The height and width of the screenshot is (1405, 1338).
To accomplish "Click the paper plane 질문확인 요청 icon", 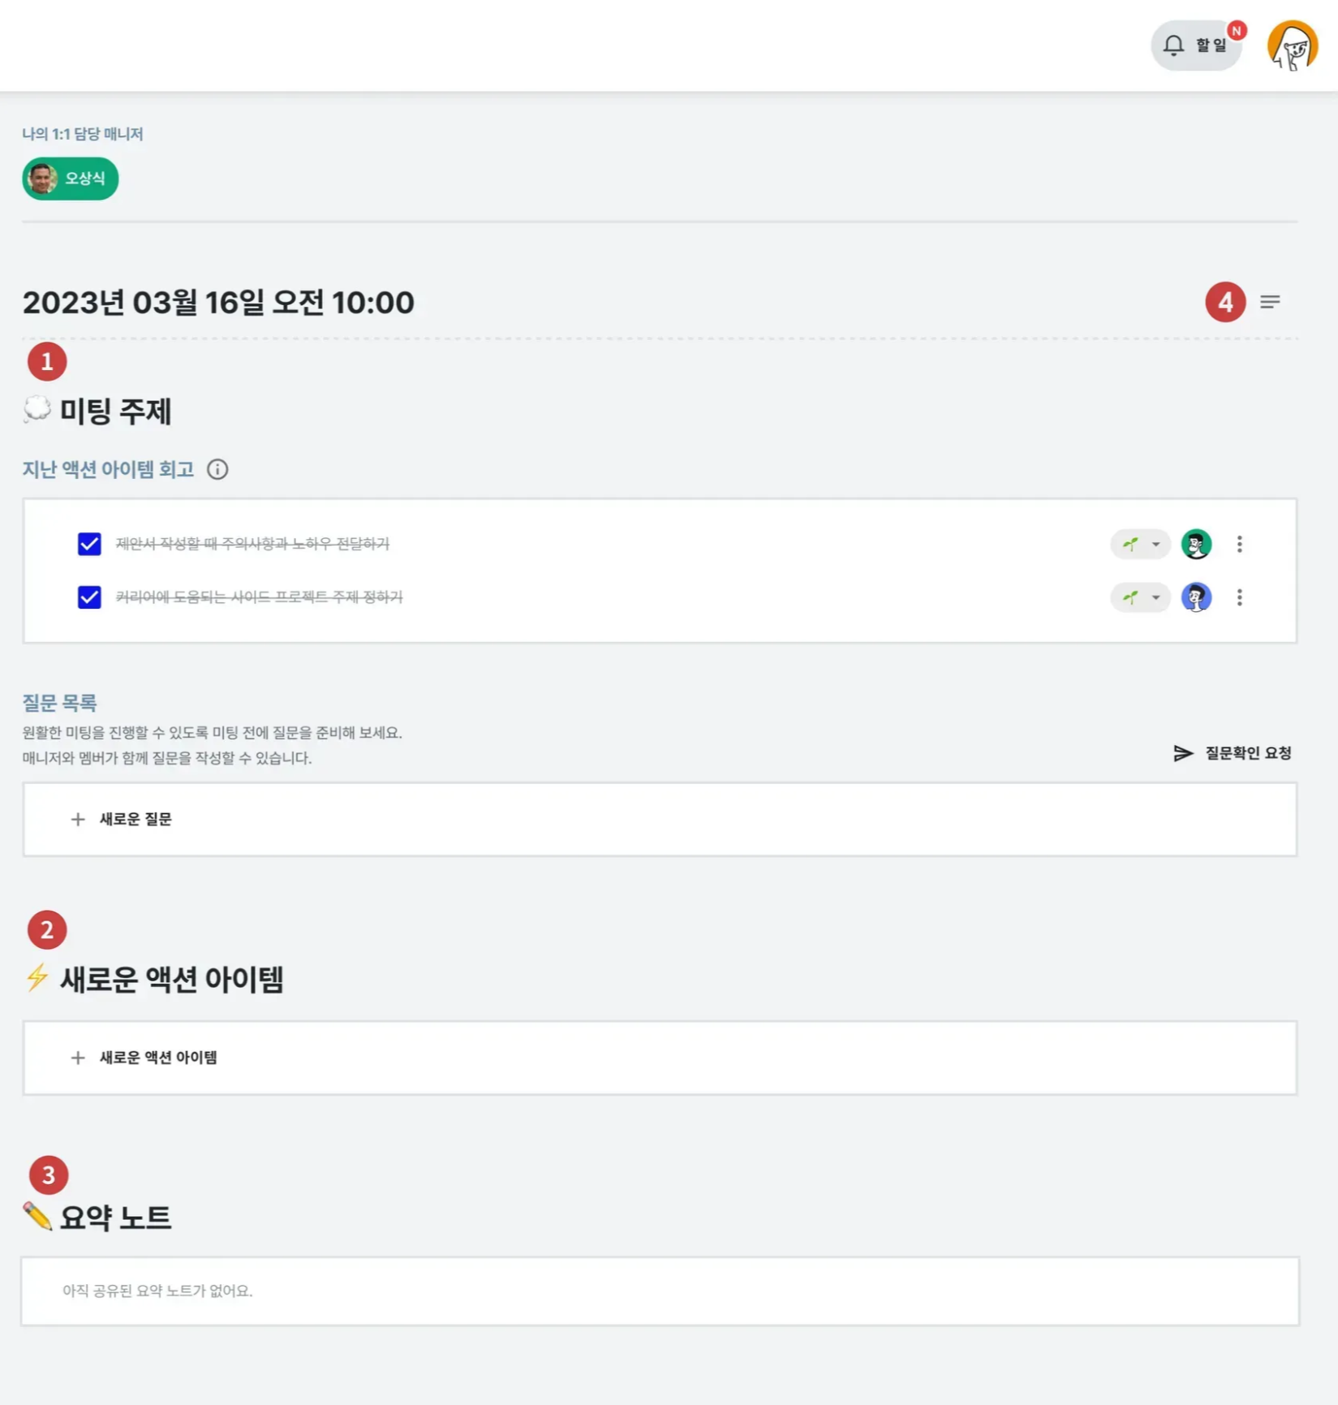I will click(x=1183, y=753).
